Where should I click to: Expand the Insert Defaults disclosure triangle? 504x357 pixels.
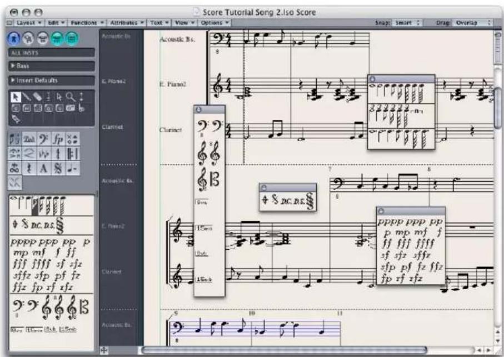coord(13,81)
